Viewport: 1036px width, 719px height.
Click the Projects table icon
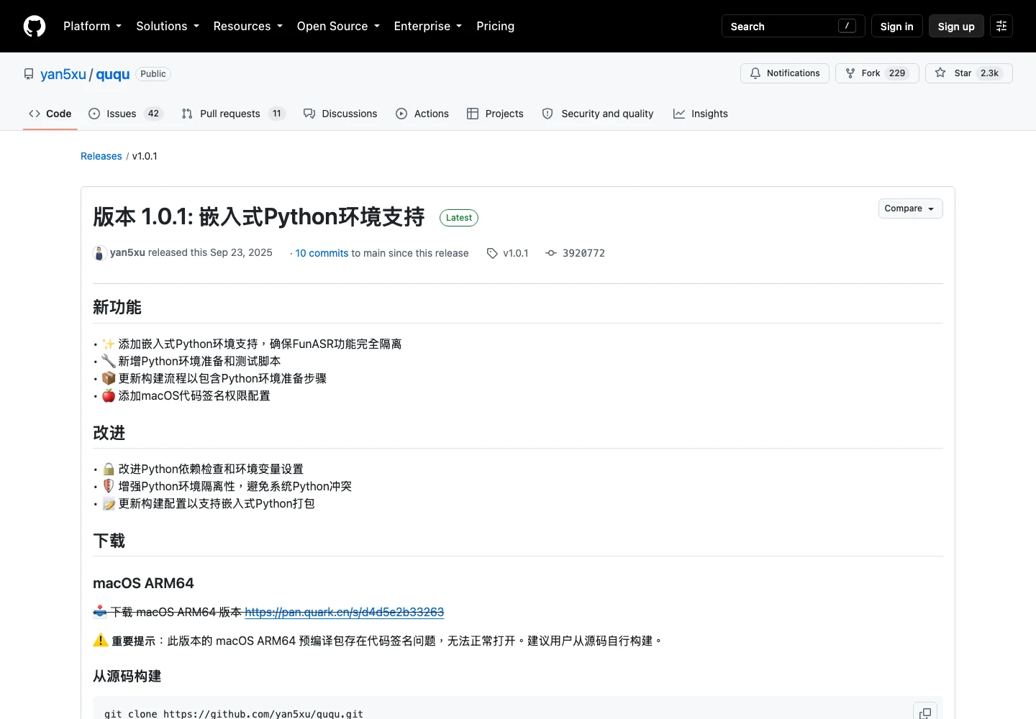point(473,114)
